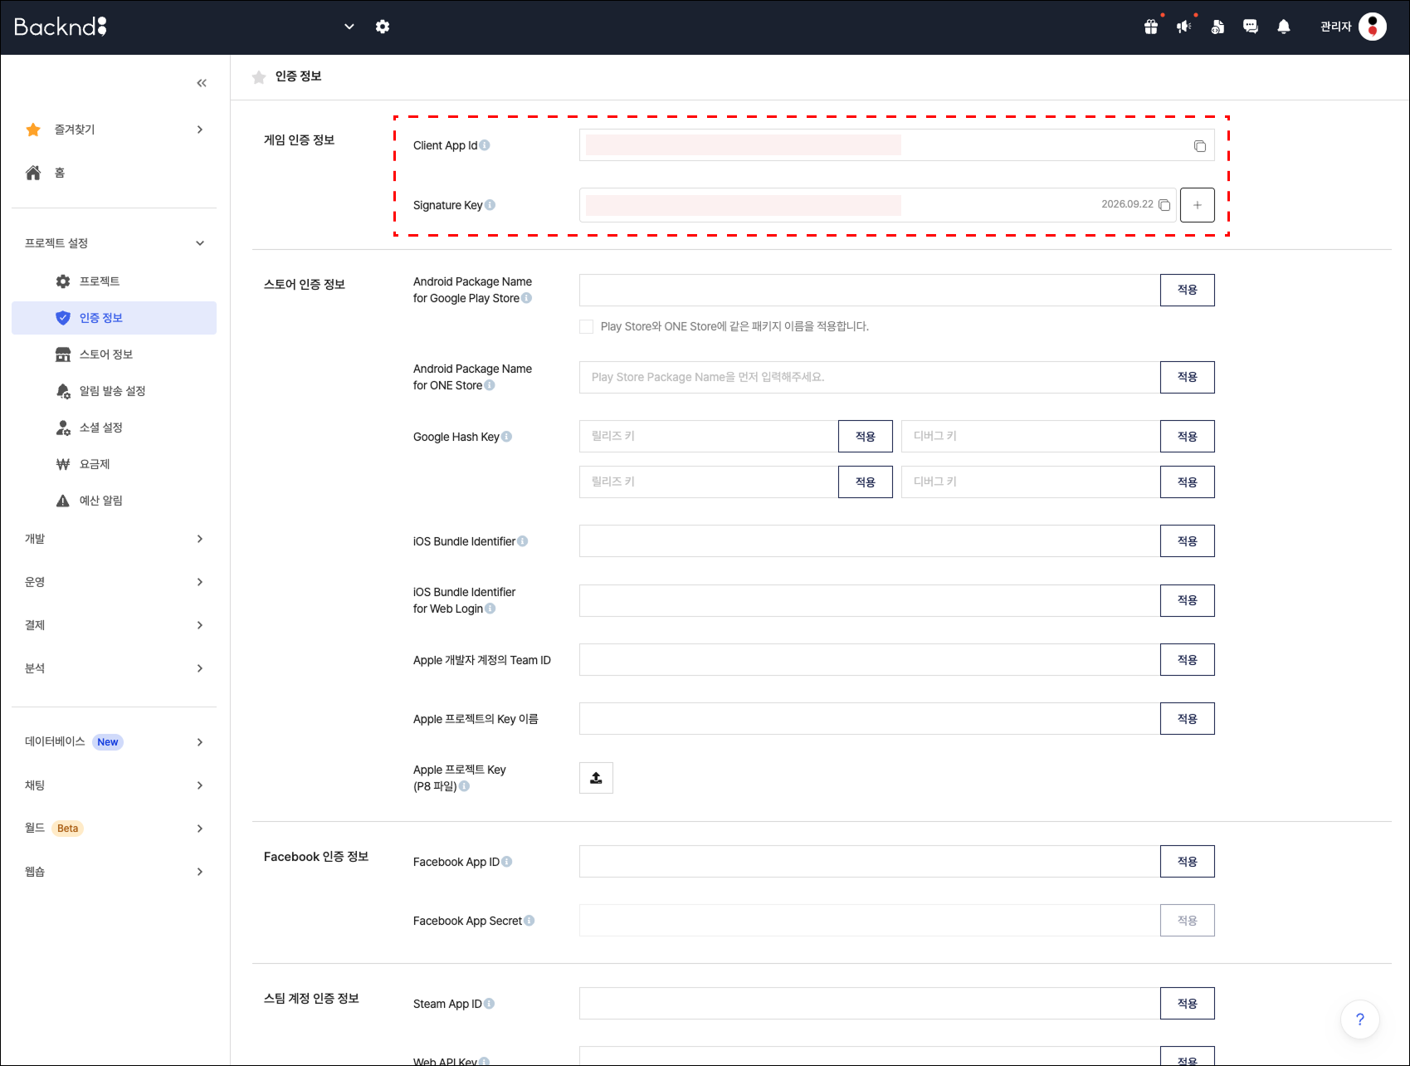Expand the 데이터베이스 menu section
Screen dimensions: 1410x1066
coord(200,742)
